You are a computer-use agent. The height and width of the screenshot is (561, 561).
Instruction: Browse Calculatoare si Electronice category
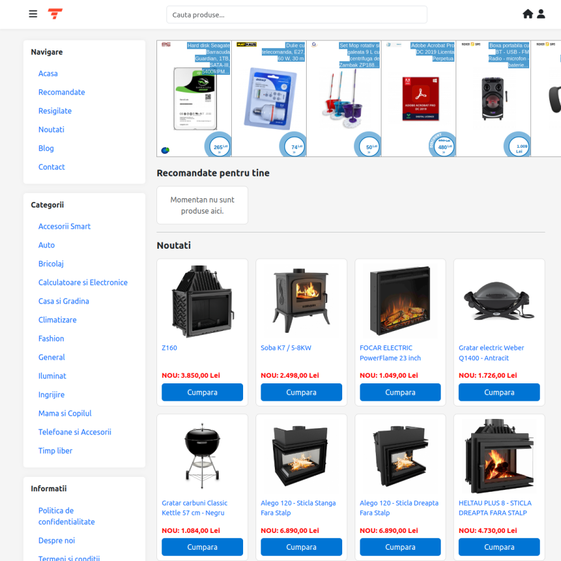coord(83,282)
